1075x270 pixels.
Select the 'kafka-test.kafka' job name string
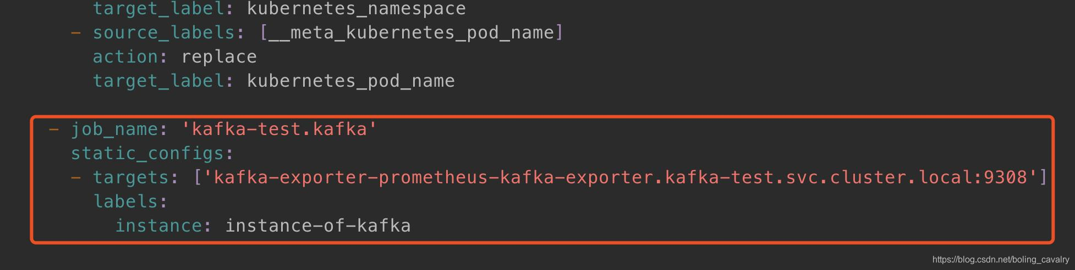(279, 130)
